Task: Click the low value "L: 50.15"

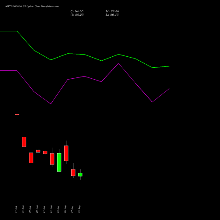Action: point(112,15)
